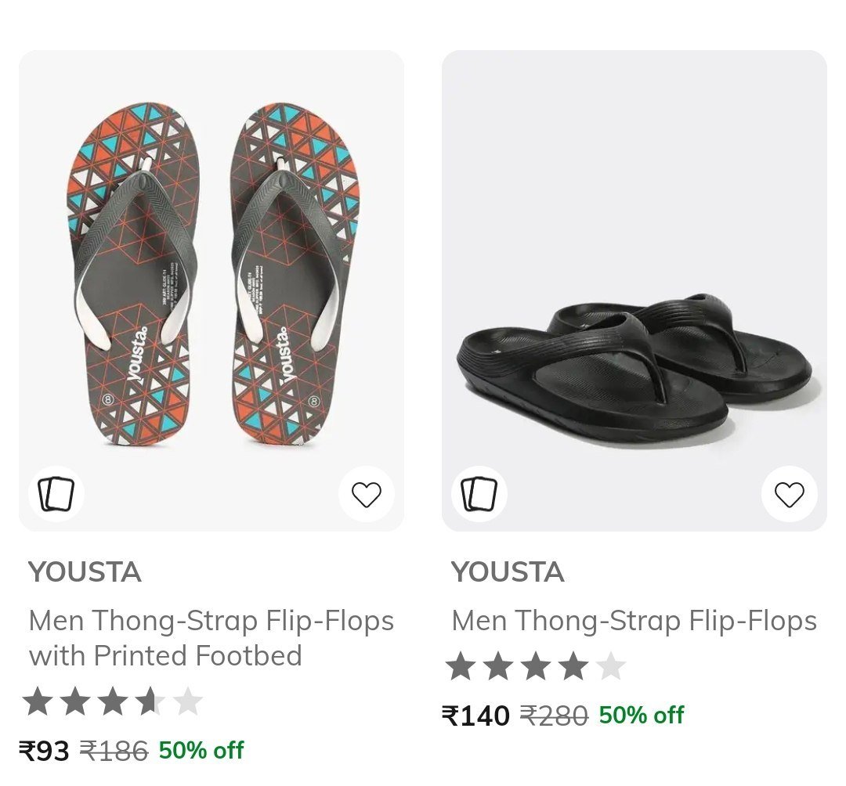Add black flip-flops to wishlist heart
The image size is (846, 786).
coord(790,494)
